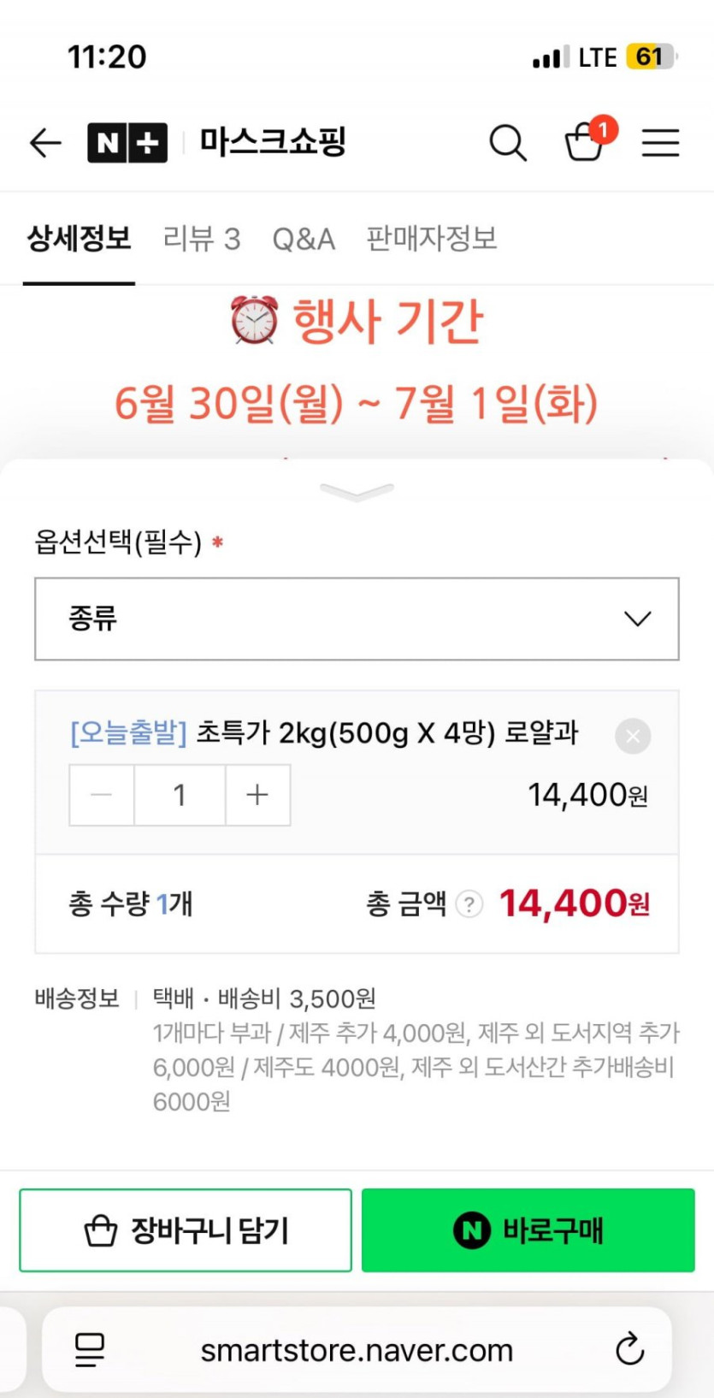Switch to the 상세정보 tab
714x1398 pixels.
[x=79, y=239]
